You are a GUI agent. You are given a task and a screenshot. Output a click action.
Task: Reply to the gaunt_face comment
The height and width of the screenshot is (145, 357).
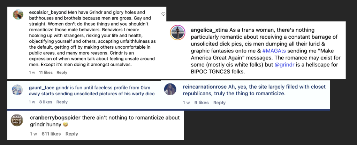tap(62, 102)
